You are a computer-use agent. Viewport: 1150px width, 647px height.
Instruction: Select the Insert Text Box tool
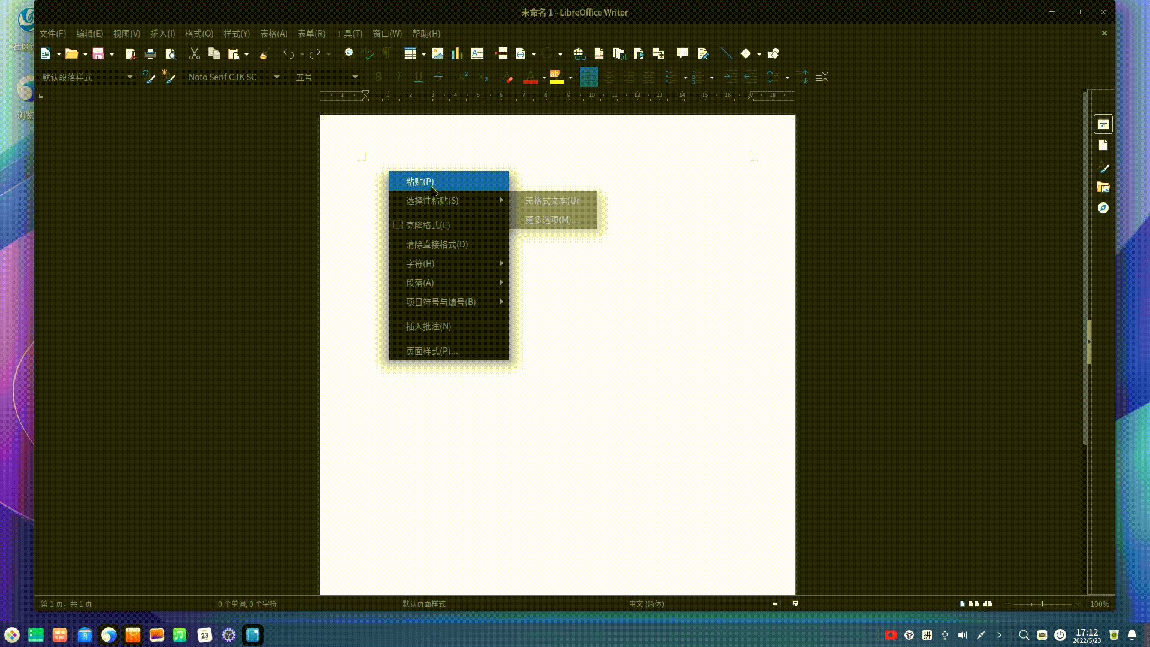[477, 53]
